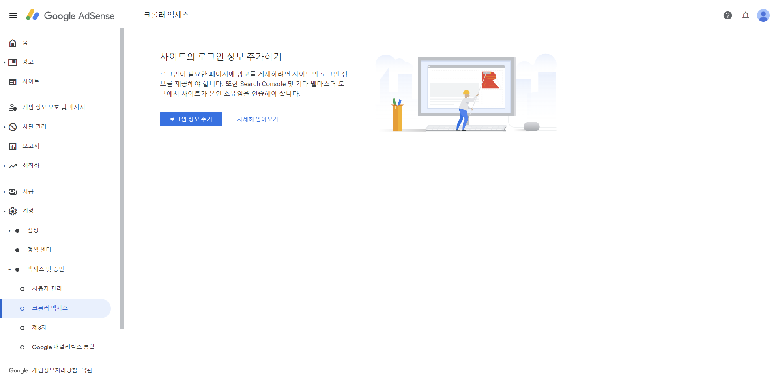Follow the 자세히 알아보기 link

click(x=258, y=119)
